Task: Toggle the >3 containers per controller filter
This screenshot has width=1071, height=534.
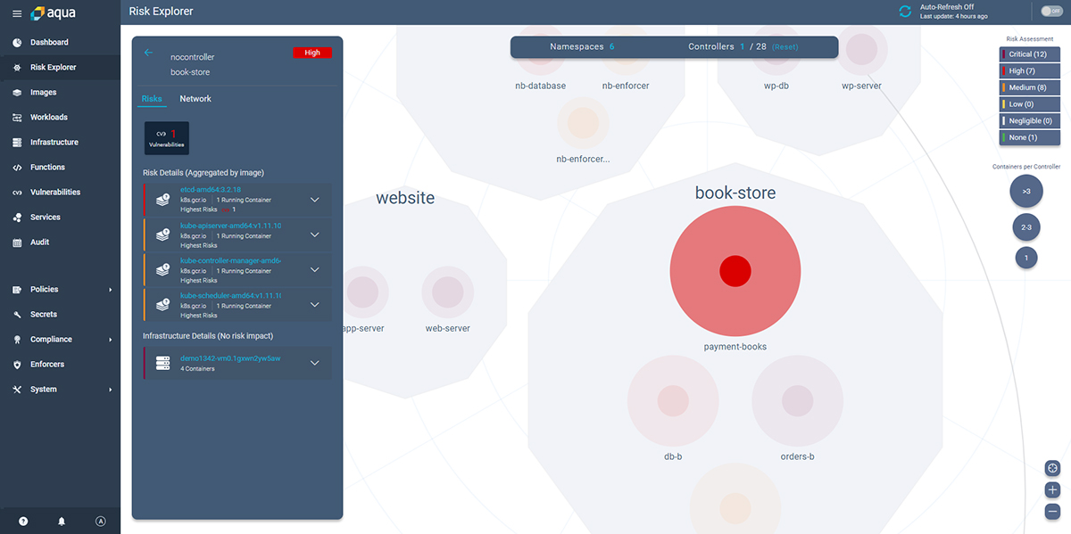Action: click(1026, 191)
